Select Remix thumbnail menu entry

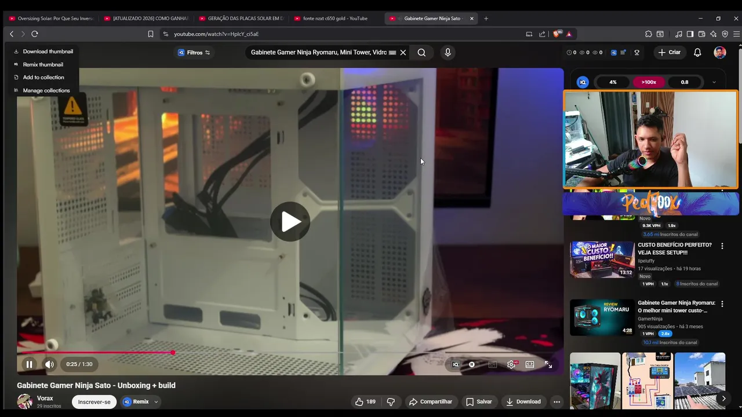39,64
